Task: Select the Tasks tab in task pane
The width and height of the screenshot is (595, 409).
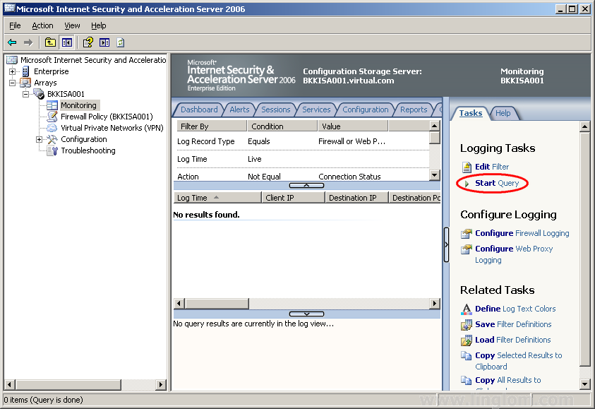Action: 471,113
